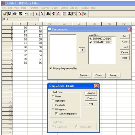Click the Variables info icon

pos(42,14)
